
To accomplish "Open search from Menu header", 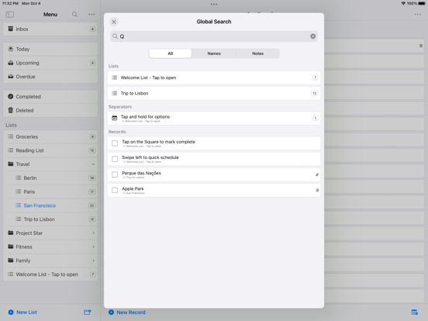I will tap(74, 14).
